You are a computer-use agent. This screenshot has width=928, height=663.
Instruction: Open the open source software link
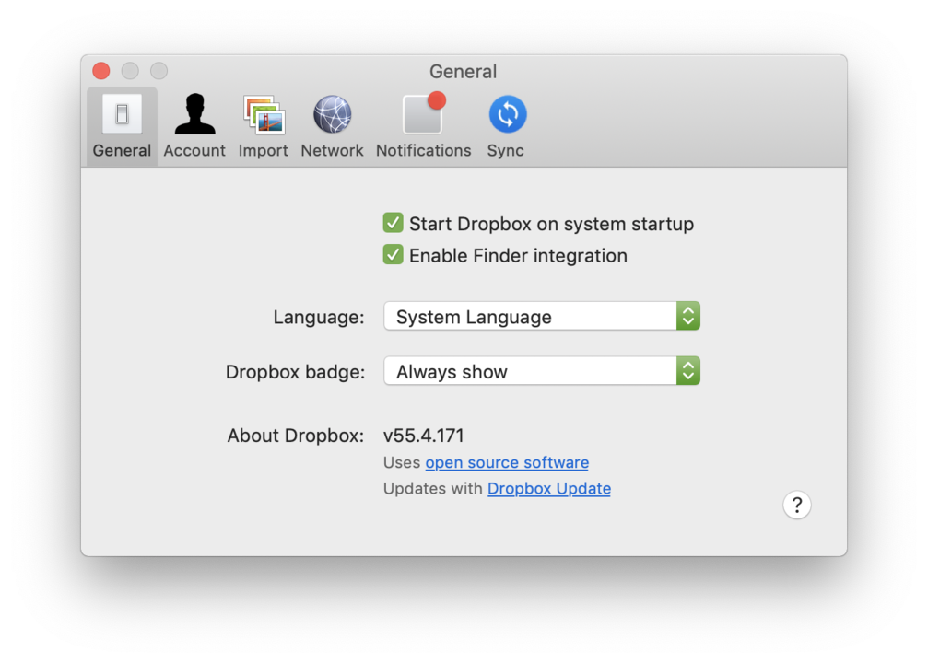click(507, 462)
